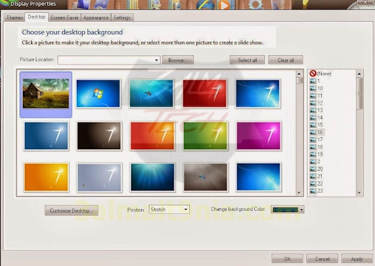Open Internet Explorer icon in top dock

pos(206,5)
